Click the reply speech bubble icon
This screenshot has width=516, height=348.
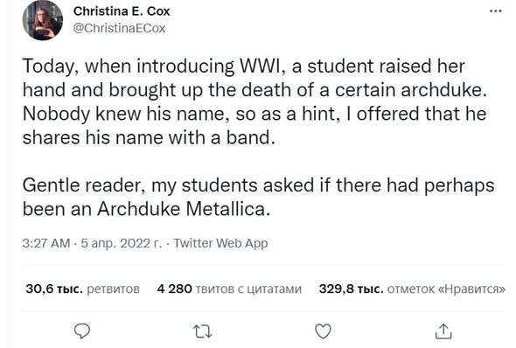coord(82,331)
